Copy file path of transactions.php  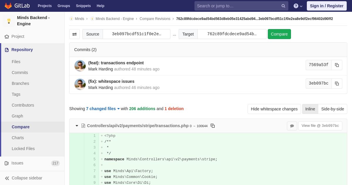(x=213, y=126)
